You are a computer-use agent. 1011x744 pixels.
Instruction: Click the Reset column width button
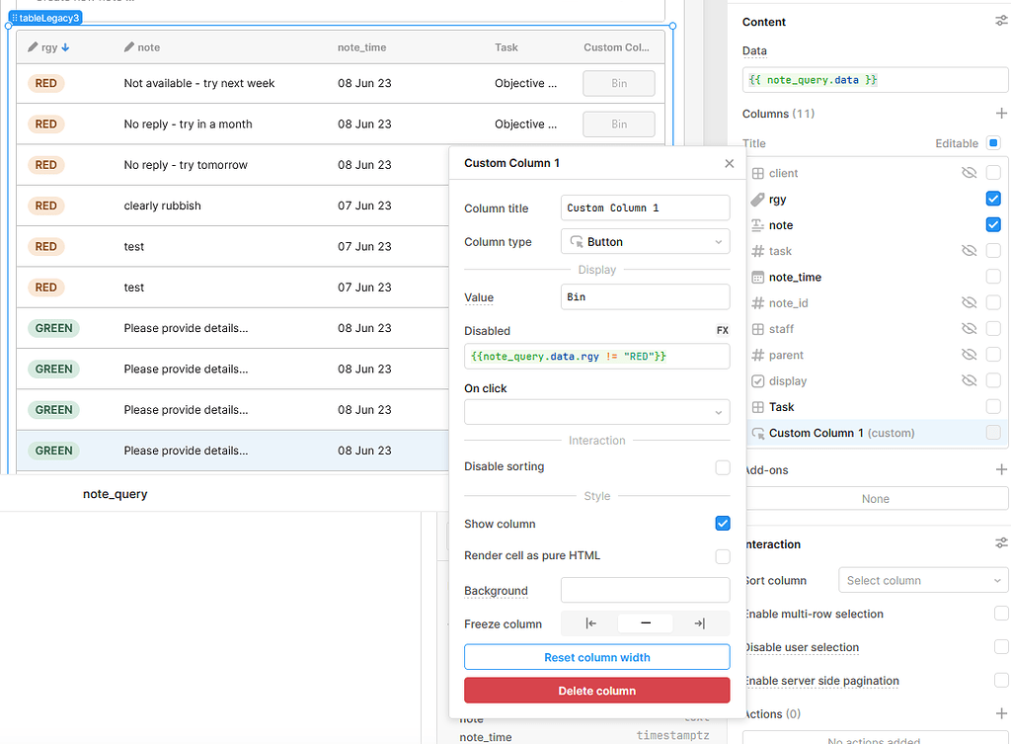pos(596,656)
